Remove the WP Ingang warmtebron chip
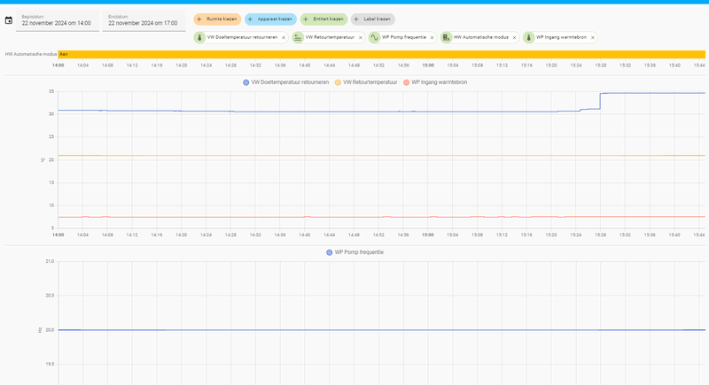The width and height of the screenshot is (709, 385). point(592,37)
